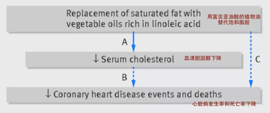Image resolution: width=270 pixels, height=113 pixels.
Task: Select the letter B label
Action: tap(124, 77)
